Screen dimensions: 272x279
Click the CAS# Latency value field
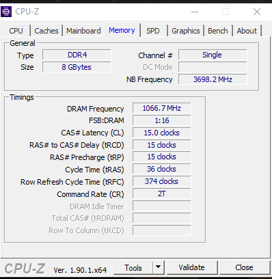[x=162, y=133]
